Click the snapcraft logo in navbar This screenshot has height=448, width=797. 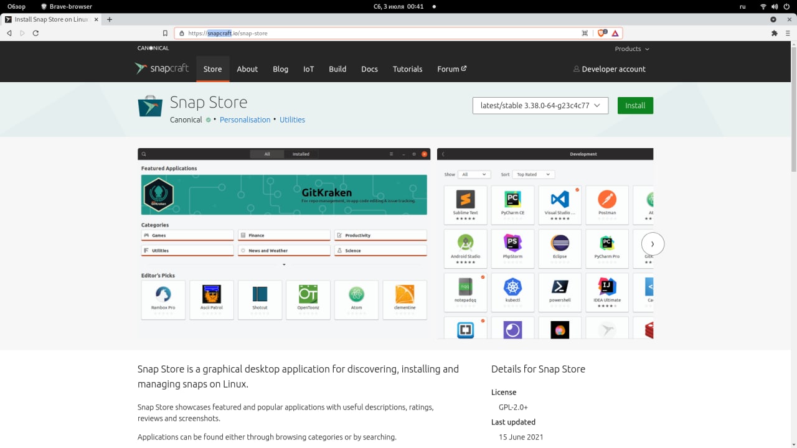coord(162,68)
